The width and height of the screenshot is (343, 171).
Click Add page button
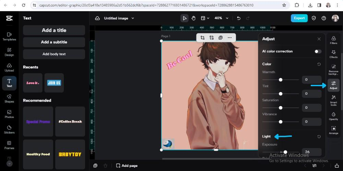click(127, 166)
